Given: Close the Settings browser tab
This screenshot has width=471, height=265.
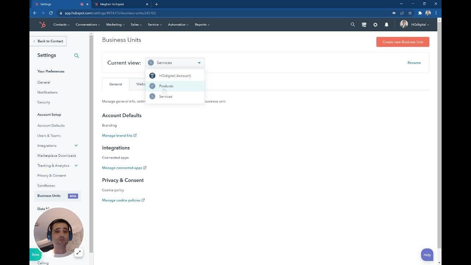Looking at the screenshot, I should pyautogui.click(x=87, y=4).
